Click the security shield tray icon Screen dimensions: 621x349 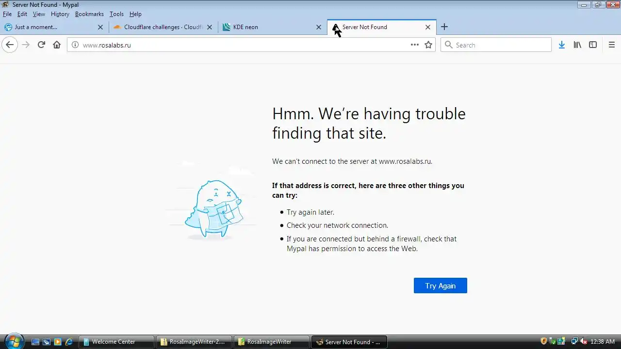(x=544, y=341)
